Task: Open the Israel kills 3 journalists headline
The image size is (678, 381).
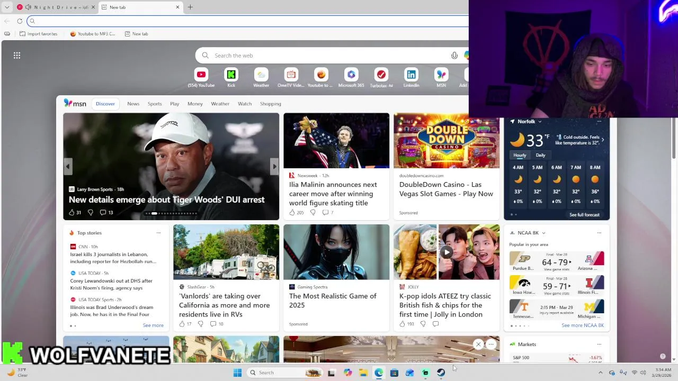Action: pos(113,258)
